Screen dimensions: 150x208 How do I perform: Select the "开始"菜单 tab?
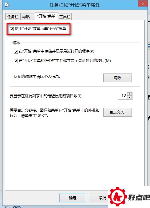click(46, 16)
